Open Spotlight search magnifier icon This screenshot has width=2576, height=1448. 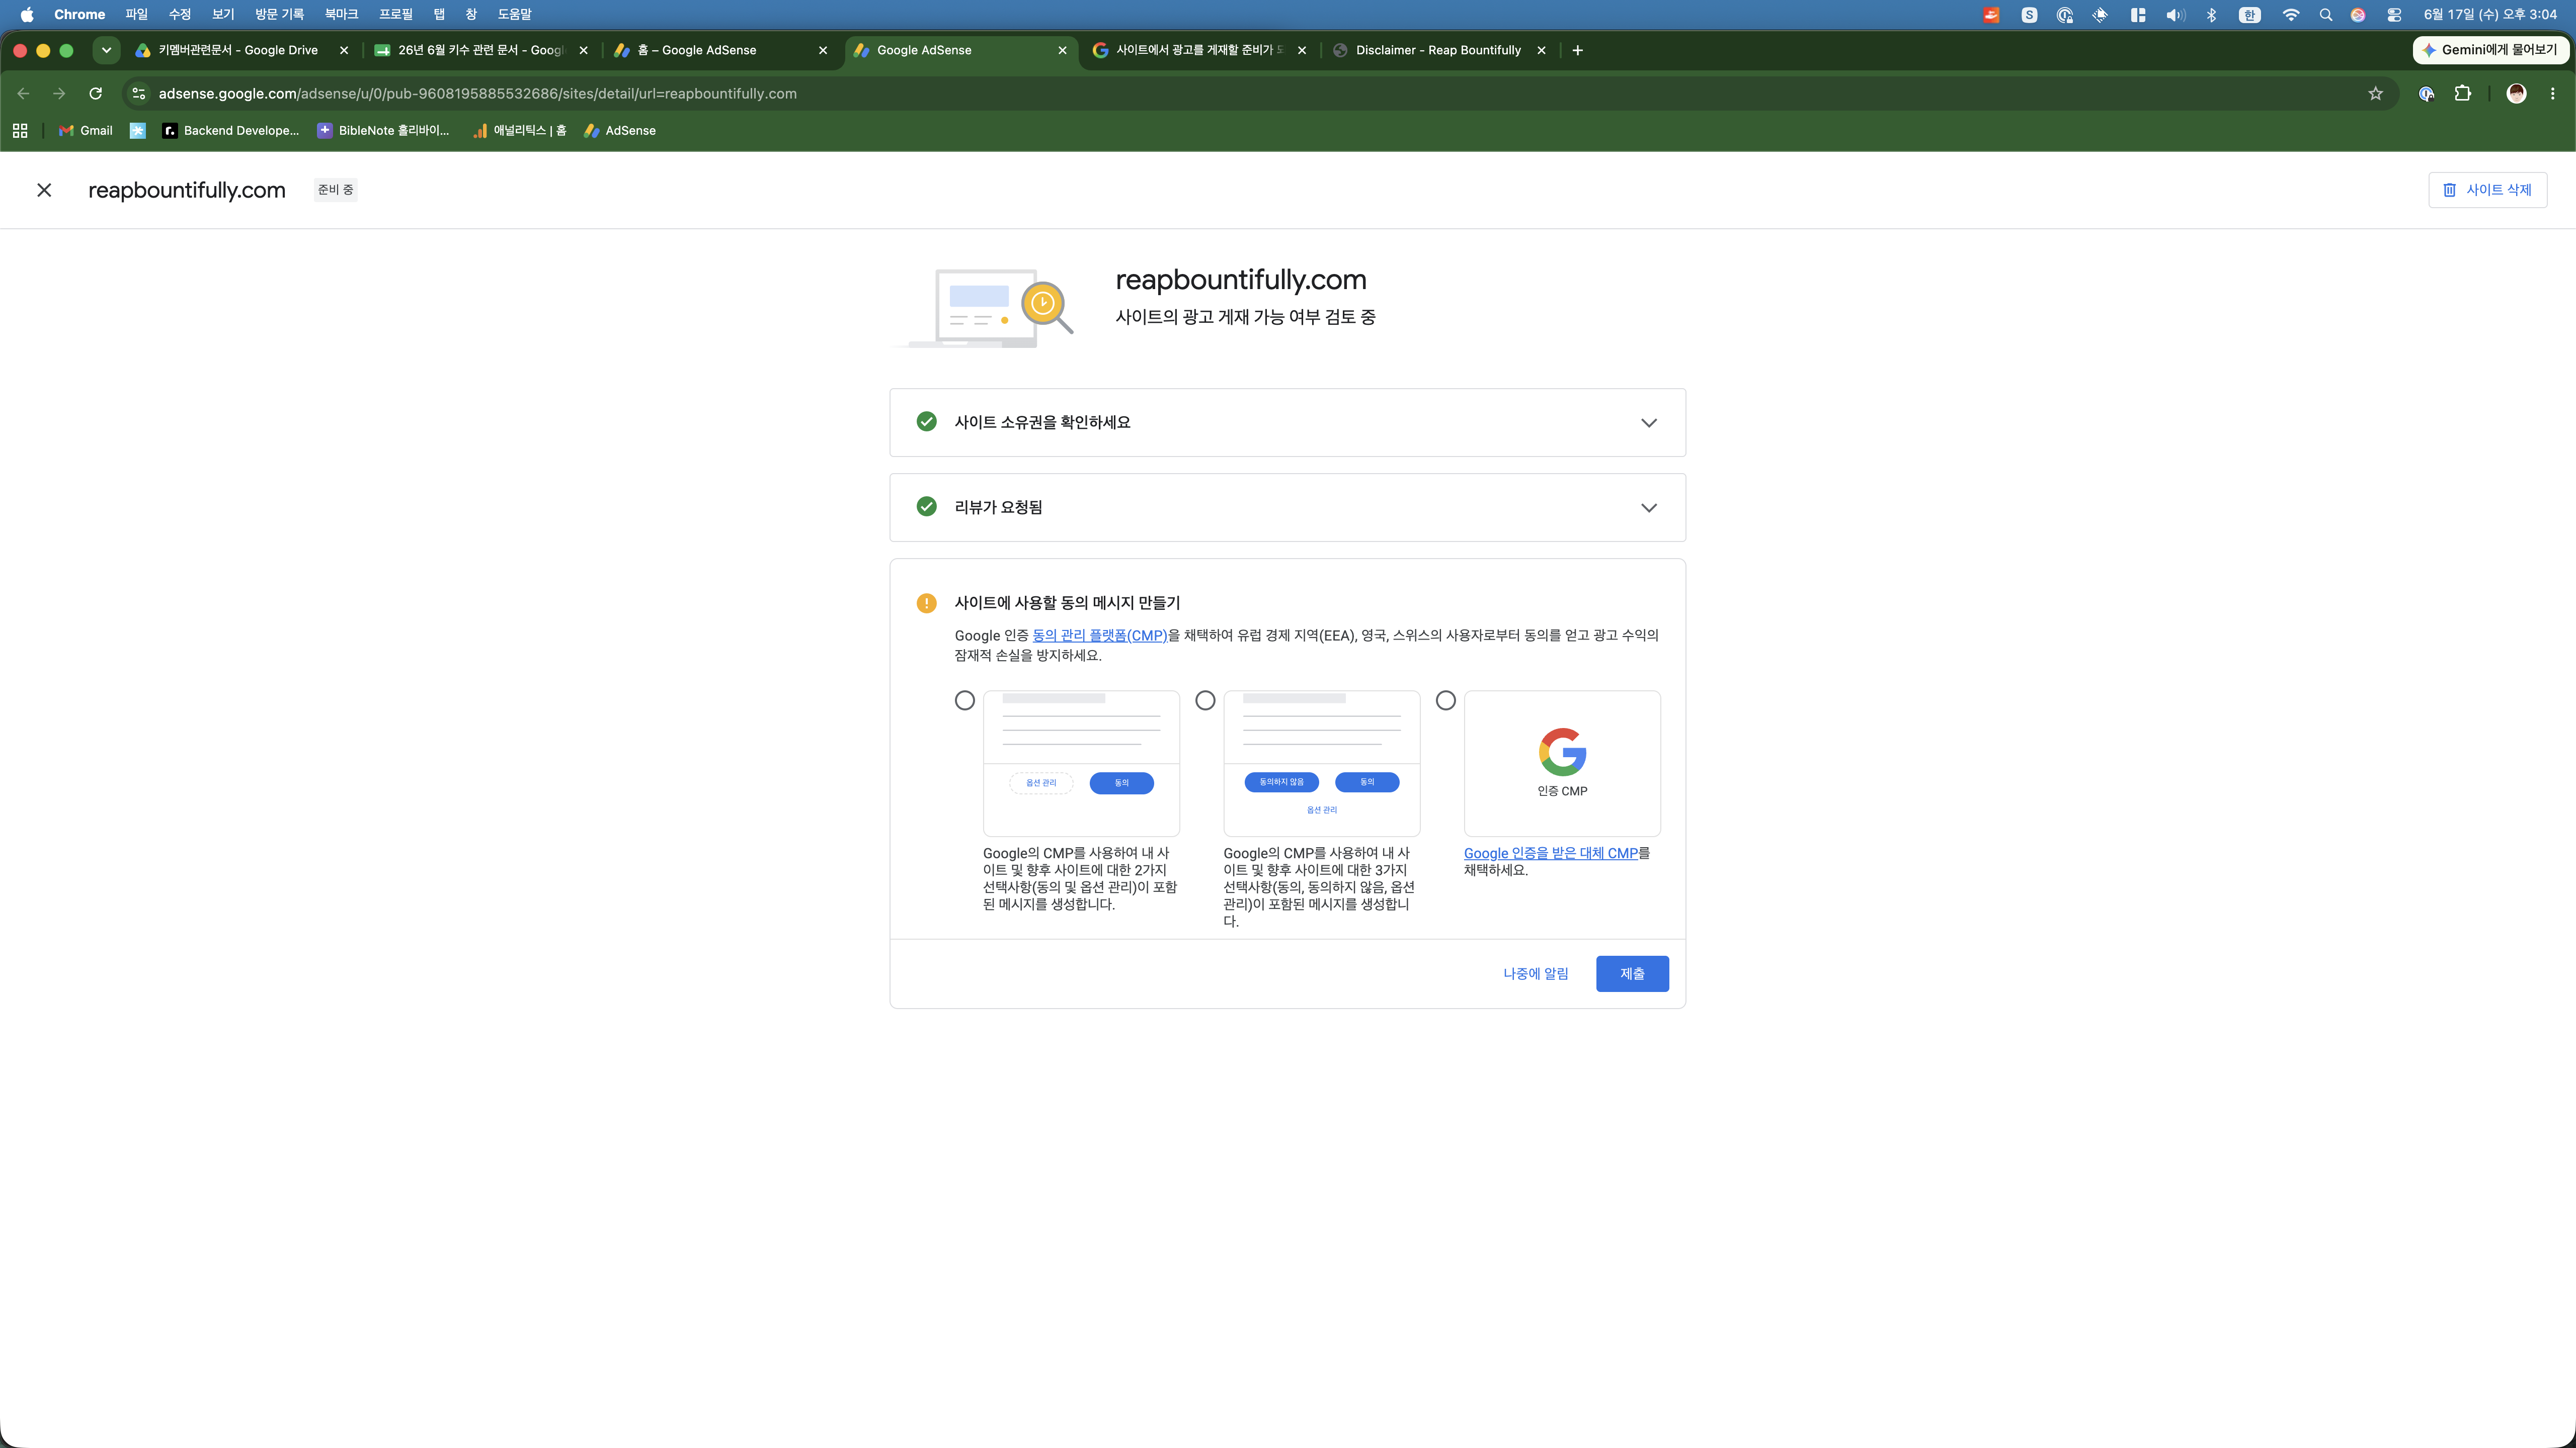coord(2326,14)
